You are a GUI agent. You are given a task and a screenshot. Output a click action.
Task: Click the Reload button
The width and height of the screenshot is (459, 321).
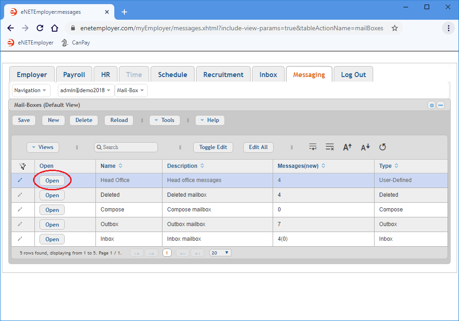click(118, 120)
